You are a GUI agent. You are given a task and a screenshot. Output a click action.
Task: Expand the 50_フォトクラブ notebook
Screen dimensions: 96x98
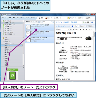2,32
